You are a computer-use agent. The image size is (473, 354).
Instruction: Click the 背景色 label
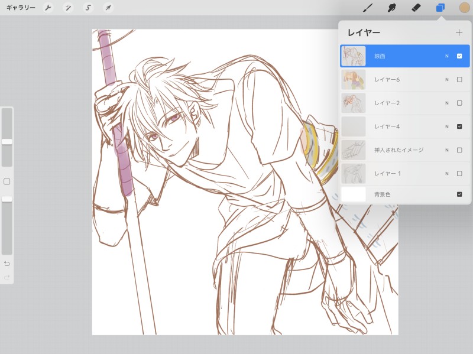tap(382, 194)
